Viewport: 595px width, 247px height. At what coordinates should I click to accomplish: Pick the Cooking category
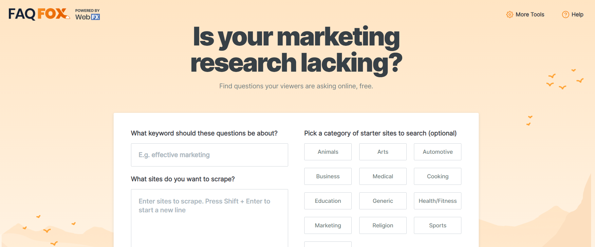(x=437, y=176)
